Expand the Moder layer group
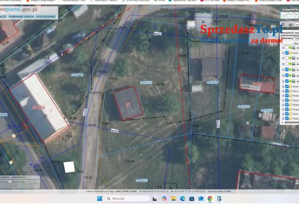The height and width of the screenshot is (224, 299). coord(283,86)
